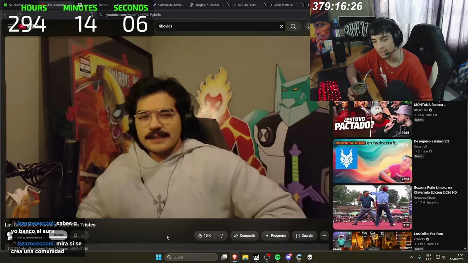Open the blue C app in taskbar
The height and width of the screenshot is (263, 468).
pyautogui.click(x=299, y=257)
